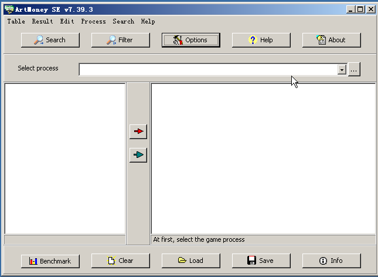Click the ellipsis browse process button
This screenshot has width=378, height=277.
pos(353,69)
